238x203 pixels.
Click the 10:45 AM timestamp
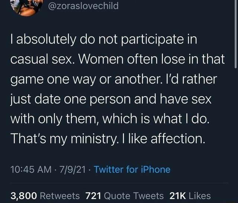pos(31,169)
